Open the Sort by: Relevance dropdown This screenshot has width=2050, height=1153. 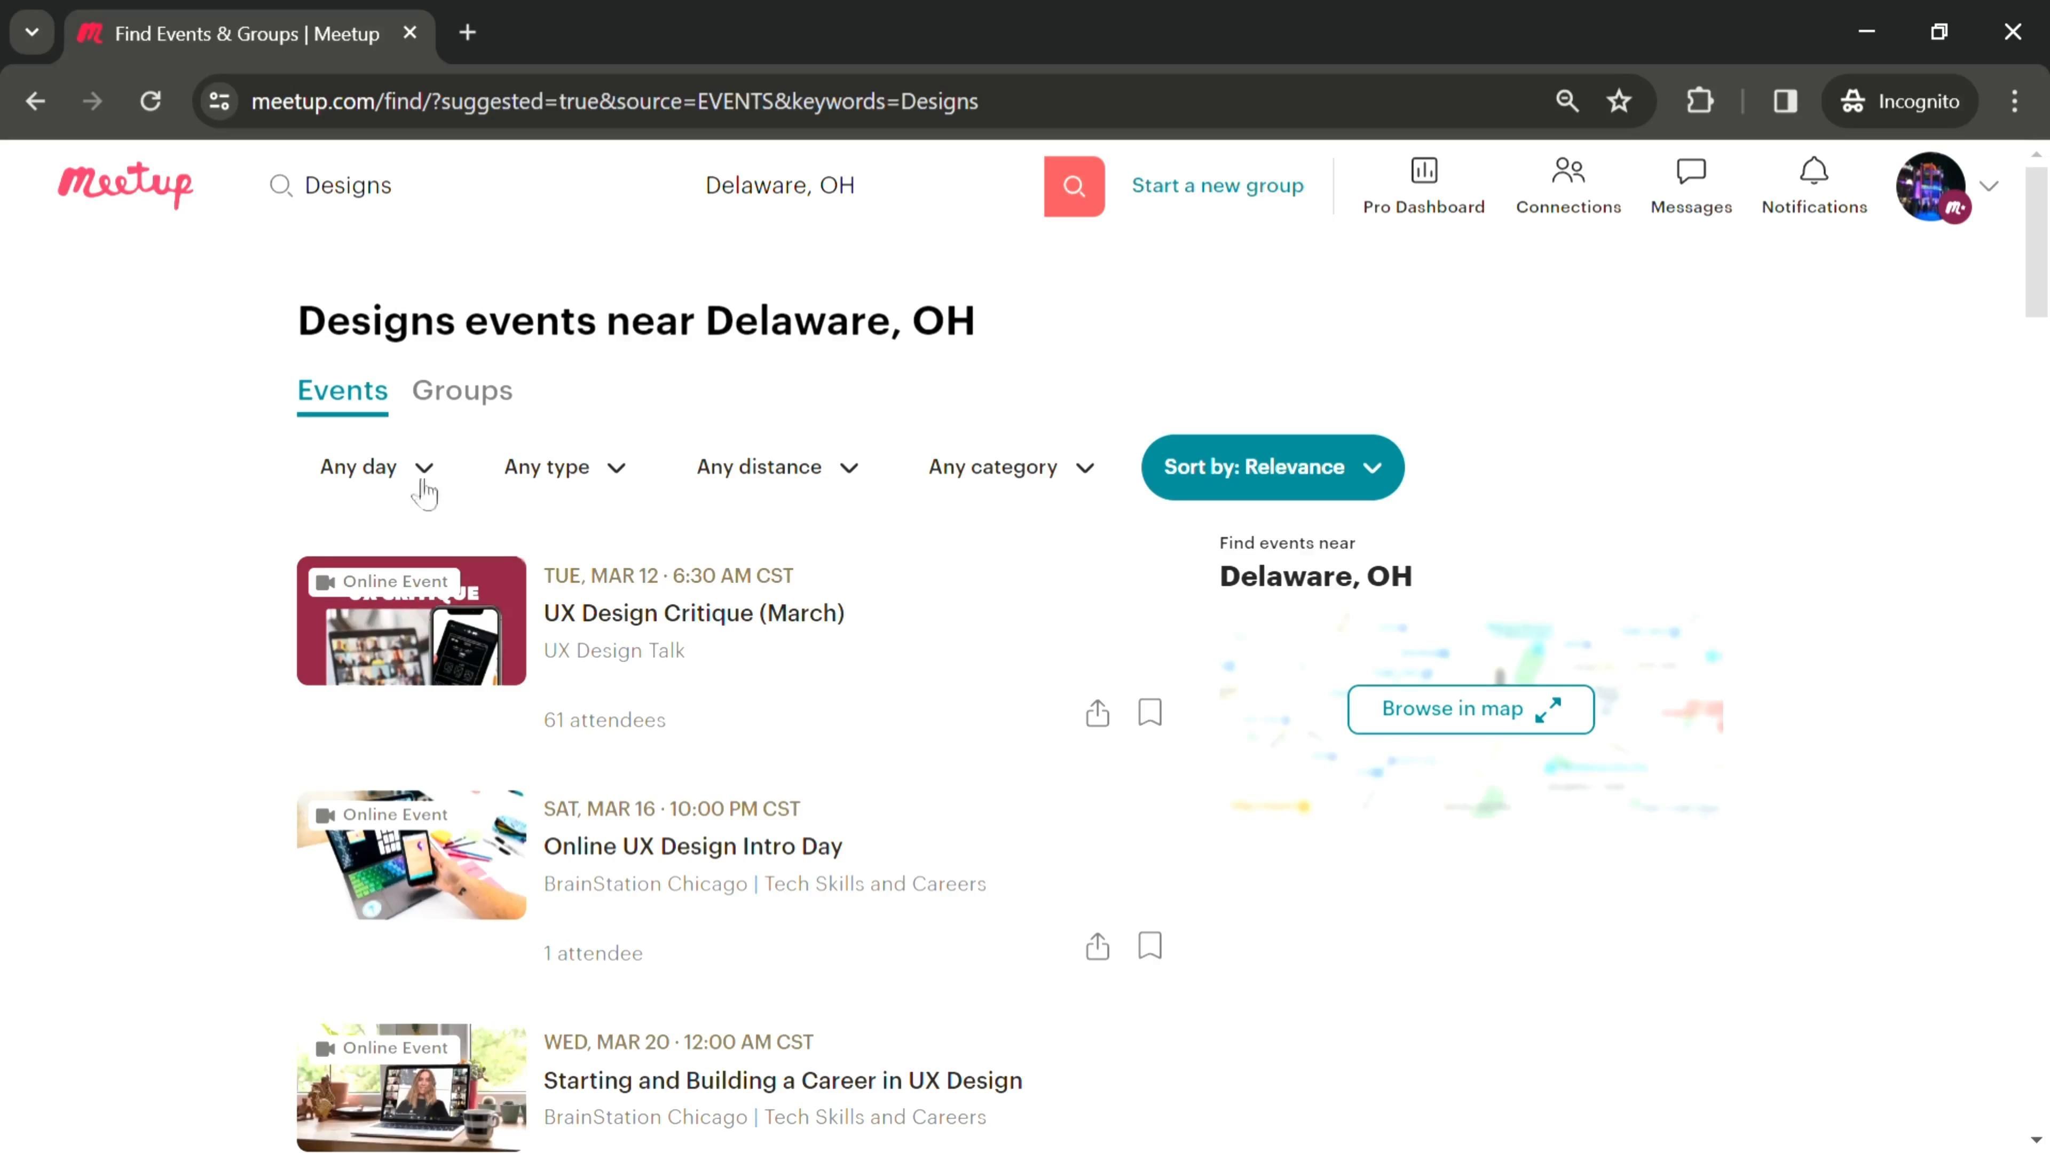1272,467
